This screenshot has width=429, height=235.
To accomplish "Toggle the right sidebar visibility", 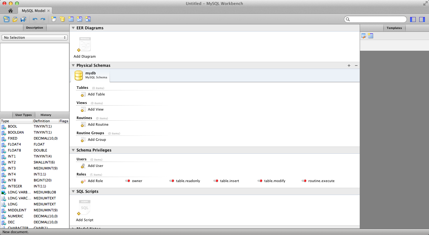I will click(422, 20).
